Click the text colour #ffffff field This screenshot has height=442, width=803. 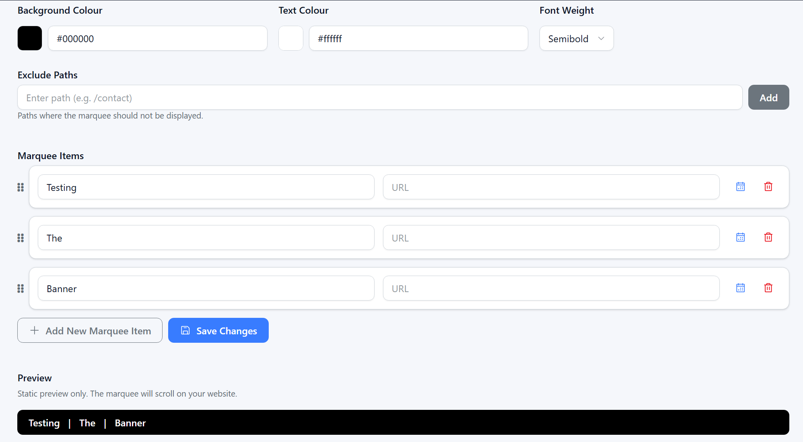point(418,39)
